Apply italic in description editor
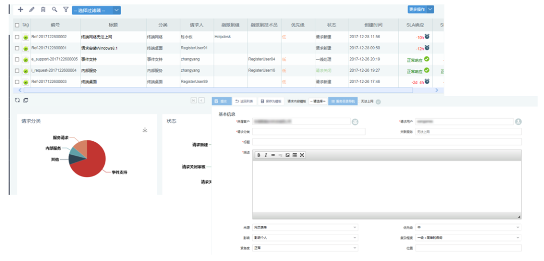Viewport: 544px width, 261px height. click(x=266, y=155)
